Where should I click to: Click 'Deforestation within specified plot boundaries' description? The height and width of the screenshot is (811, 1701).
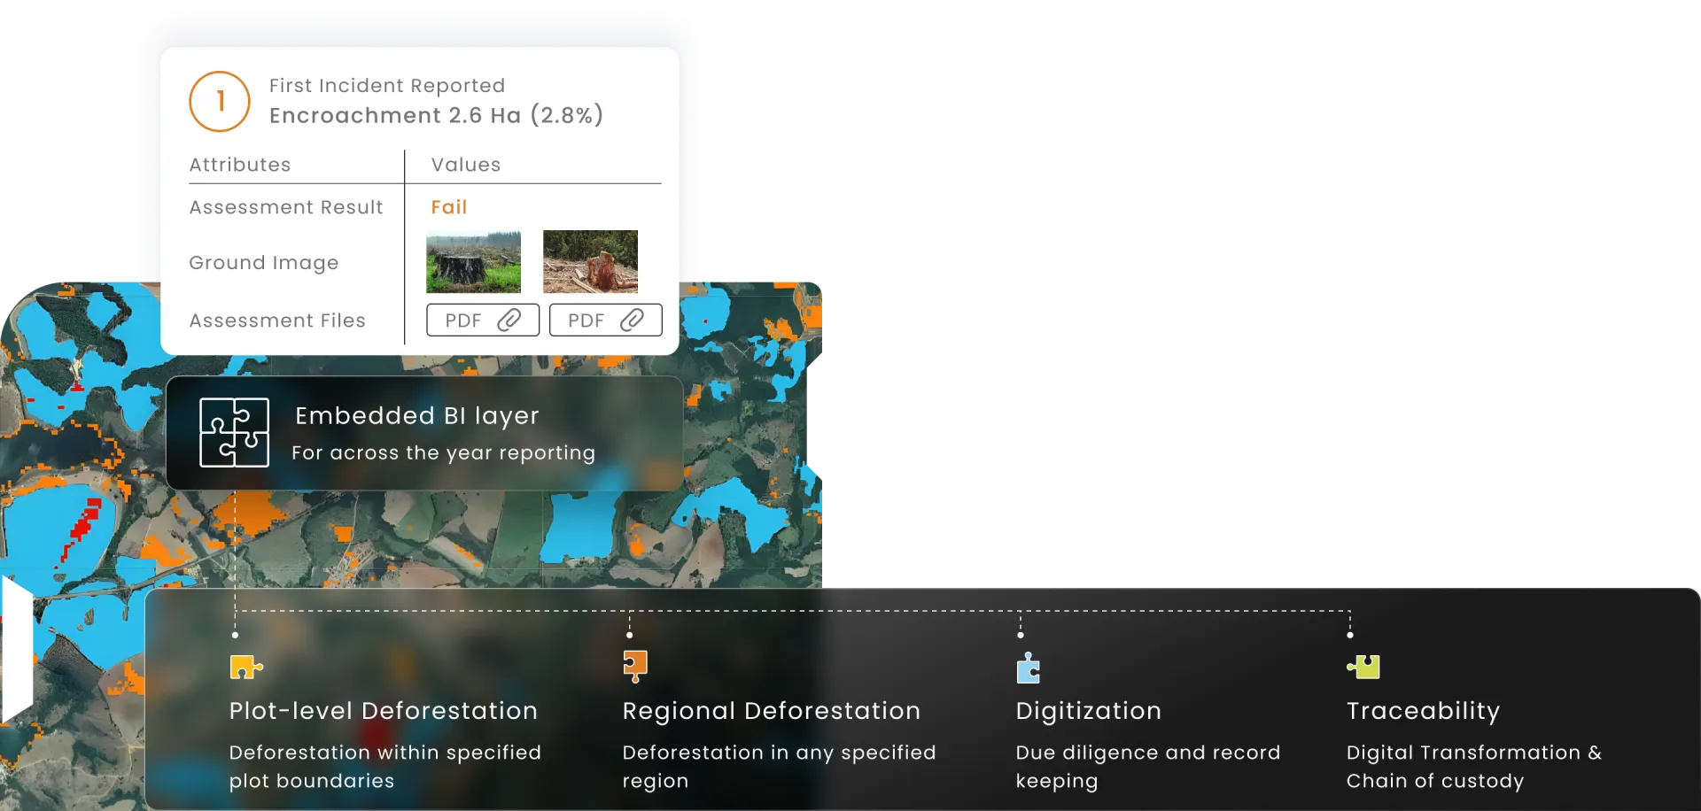click(385, 767)
